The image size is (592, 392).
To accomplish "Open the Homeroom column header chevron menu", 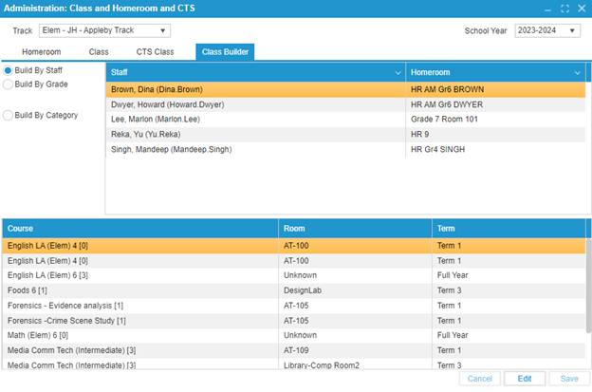I will click(577, 72).
